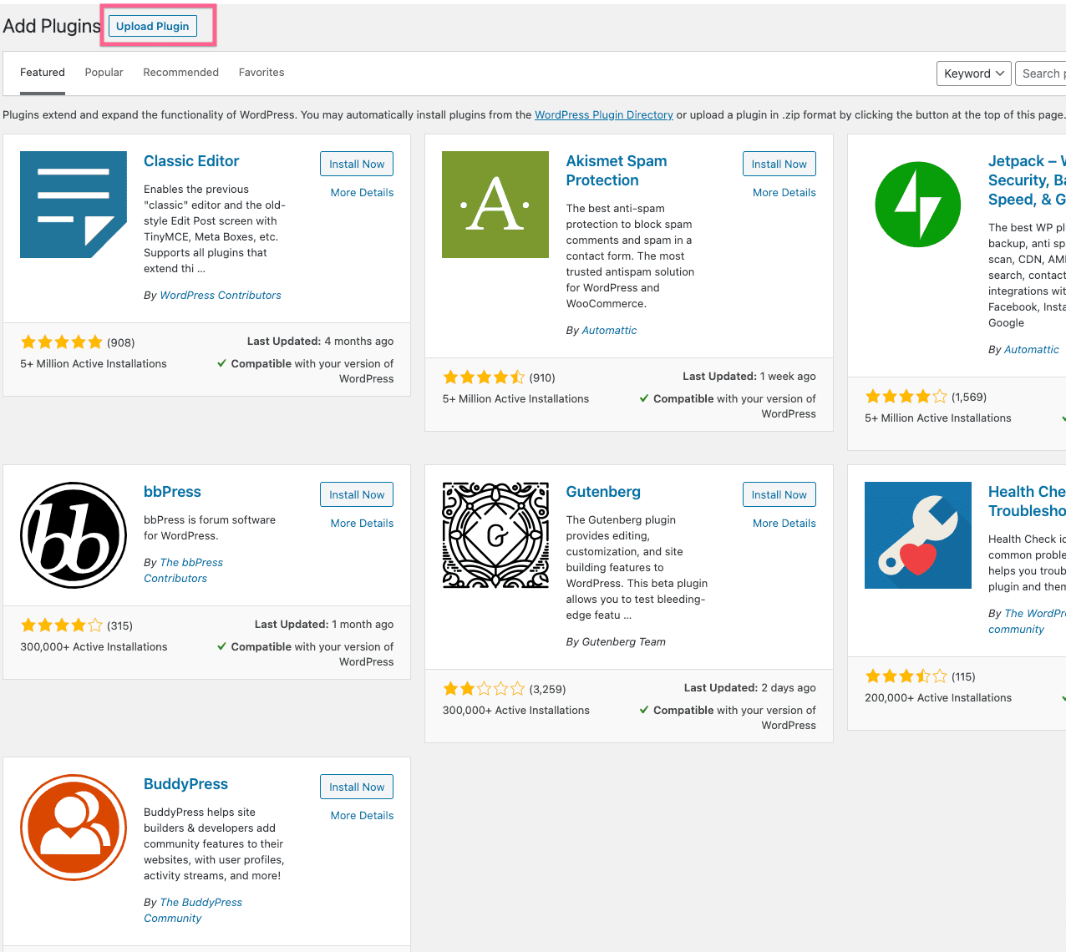This screenshot has height=952, width=1066.
Task: Click the Upload Plugin button
Action: point(153,26)
